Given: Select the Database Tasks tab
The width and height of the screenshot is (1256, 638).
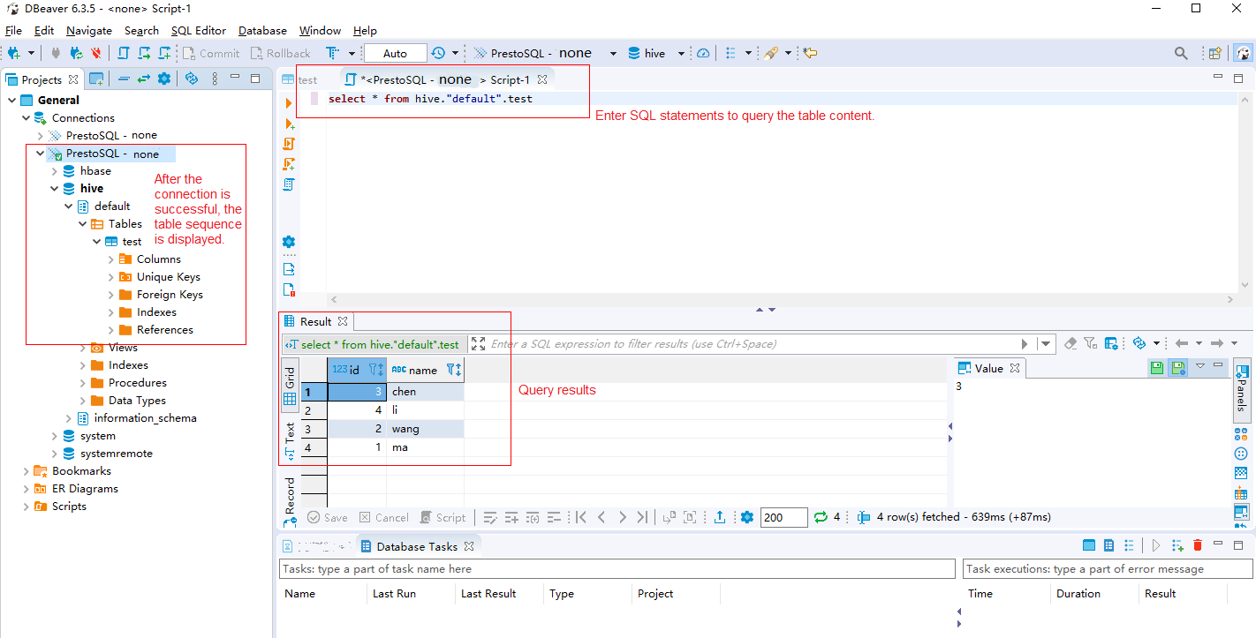Looking at the screenshot, I should pos(417,546).
